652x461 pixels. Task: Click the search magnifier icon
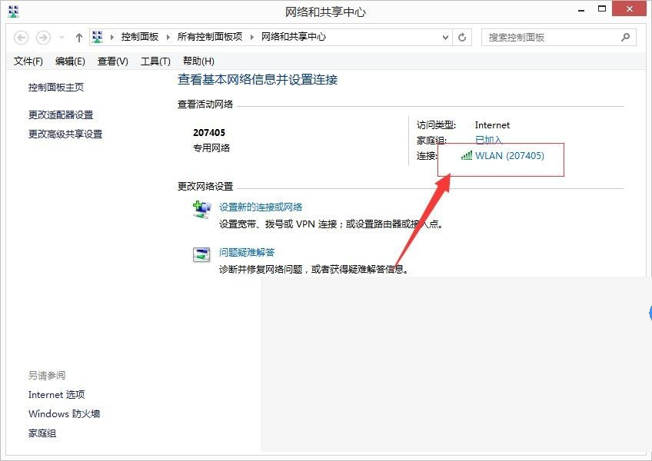pyautogui.click(x=625, y=38)
